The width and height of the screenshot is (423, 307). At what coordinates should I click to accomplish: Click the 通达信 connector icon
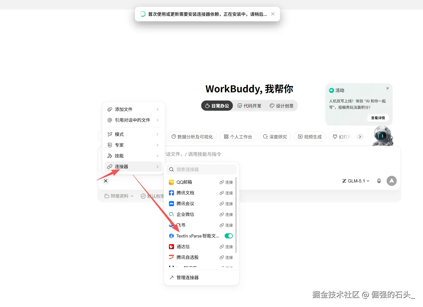click(x=171, y=247)
